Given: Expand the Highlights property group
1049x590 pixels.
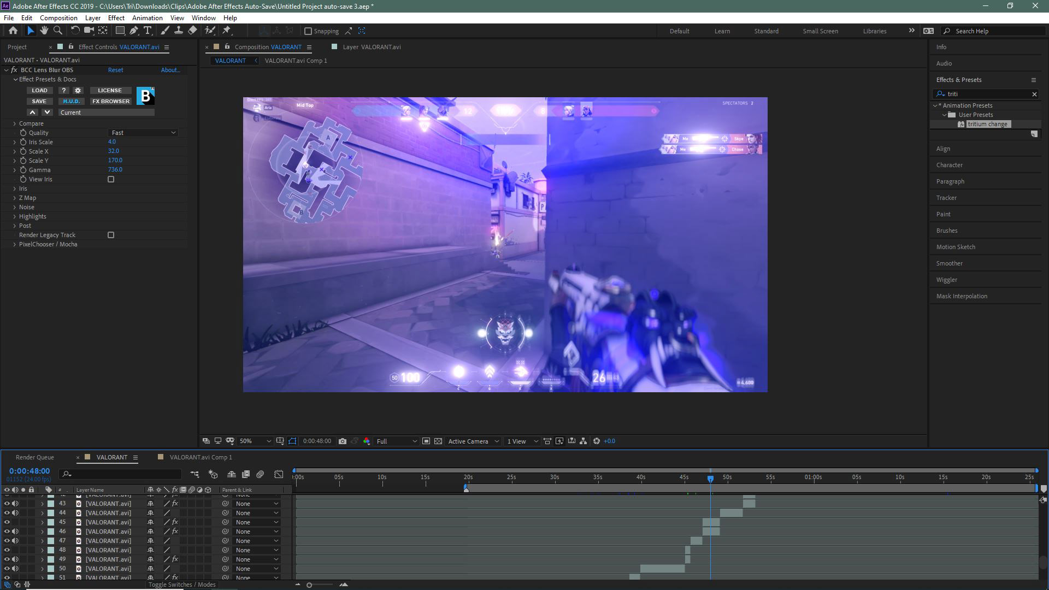Looking at the screenshot, I should click(15, 216).
